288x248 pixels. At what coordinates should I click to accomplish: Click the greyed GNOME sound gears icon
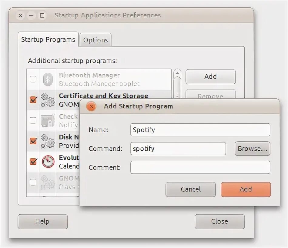pyautogui.click(x=48, y=182)
